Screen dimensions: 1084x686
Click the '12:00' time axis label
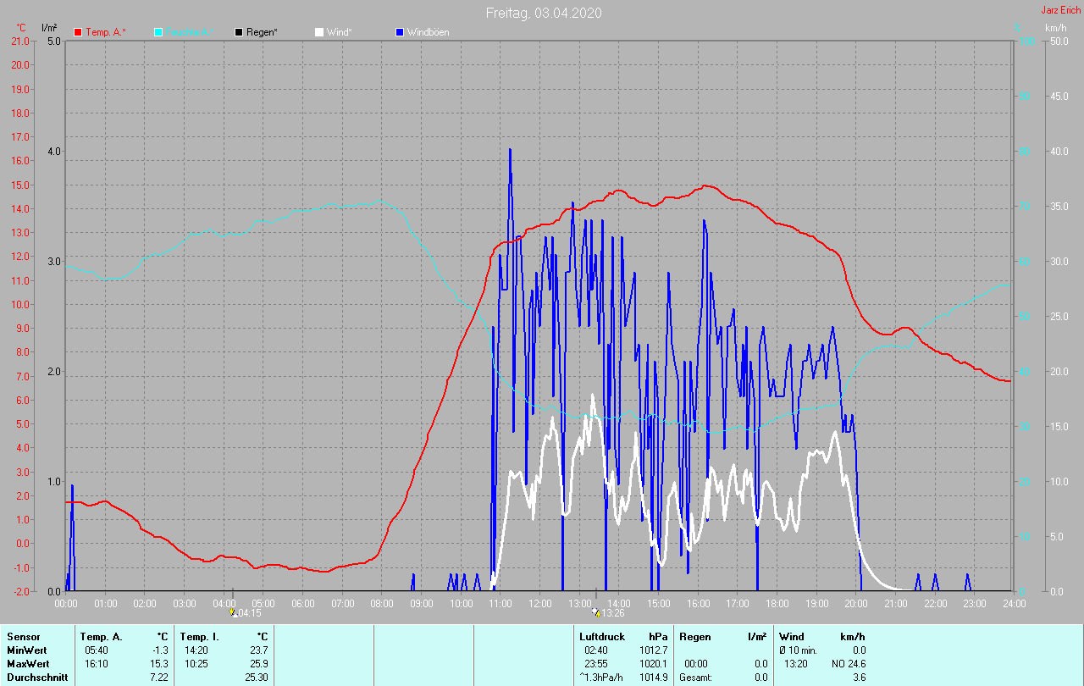click(539, 603)
